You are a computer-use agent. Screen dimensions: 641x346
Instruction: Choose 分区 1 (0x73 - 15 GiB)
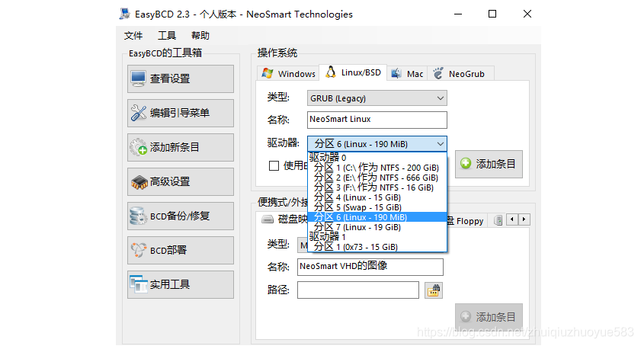(x=377, y=247)
